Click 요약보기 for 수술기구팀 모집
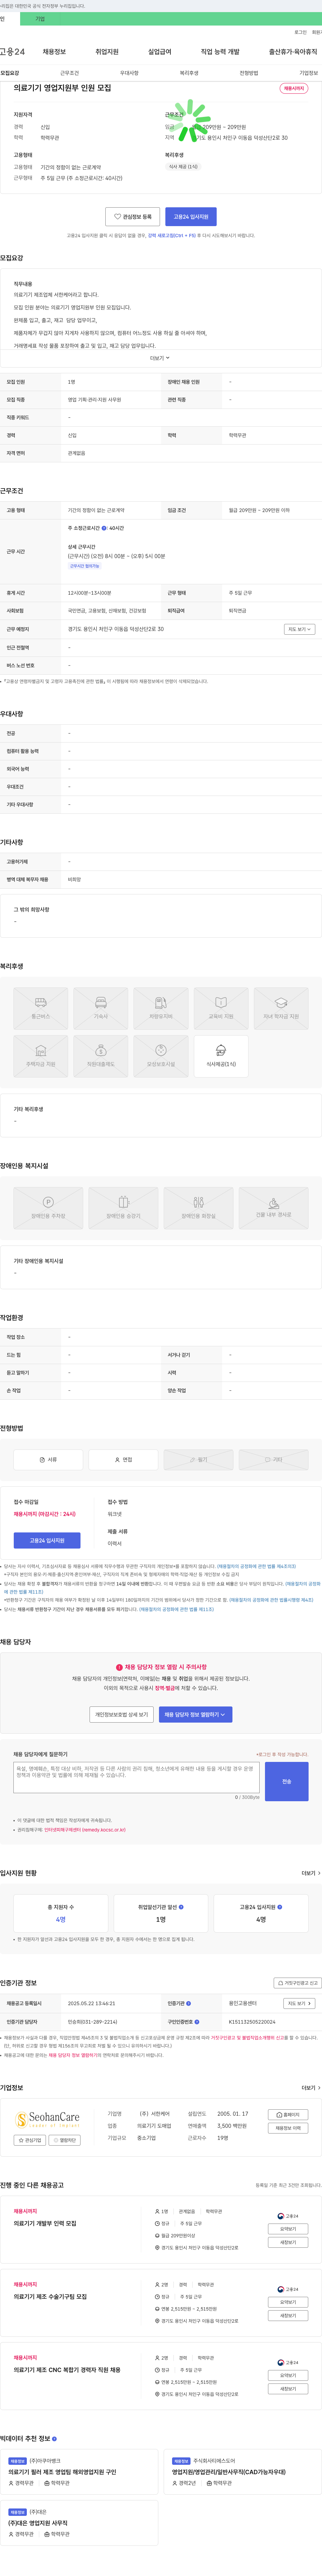 tap(288, 2302)
